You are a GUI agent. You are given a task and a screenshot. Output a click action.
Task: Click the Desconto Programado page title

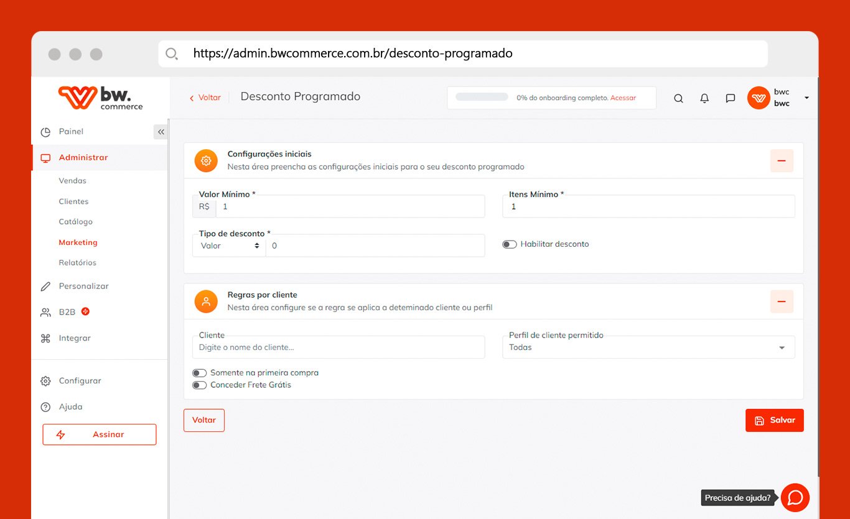301,96
